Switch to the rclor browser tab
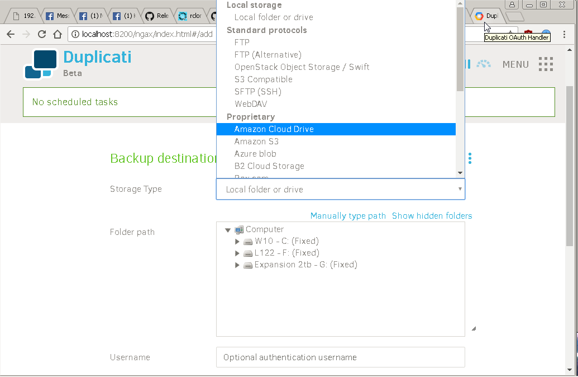This screenshot has height=377, width=578. 190,16
